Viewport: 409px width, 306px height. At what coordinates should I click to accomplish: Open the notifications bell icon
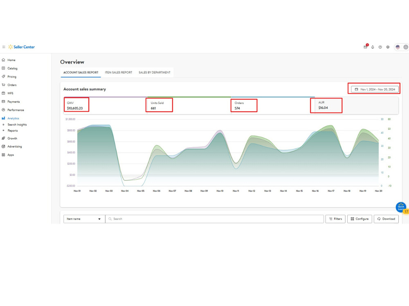click(x=373, y=47)
